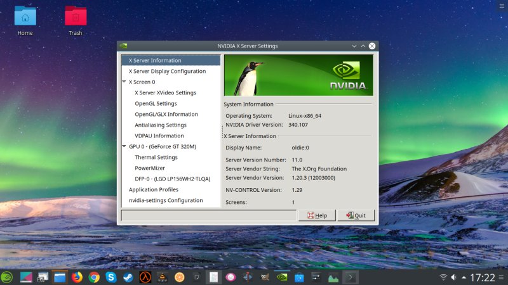Open the Dolphin file manager taskbar icon
Screen dimensions: 508x285
pyautogui.click(x=60, y=277)
